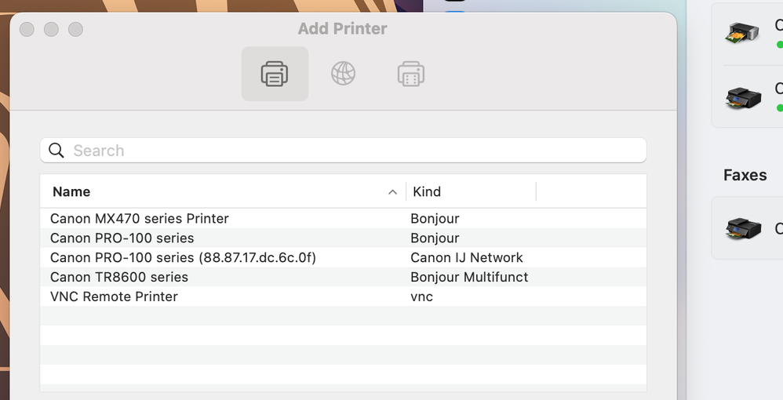Toggle the Name sort direction chevron
Viewport: 783px width, 400px height.
tap(392, 191)
